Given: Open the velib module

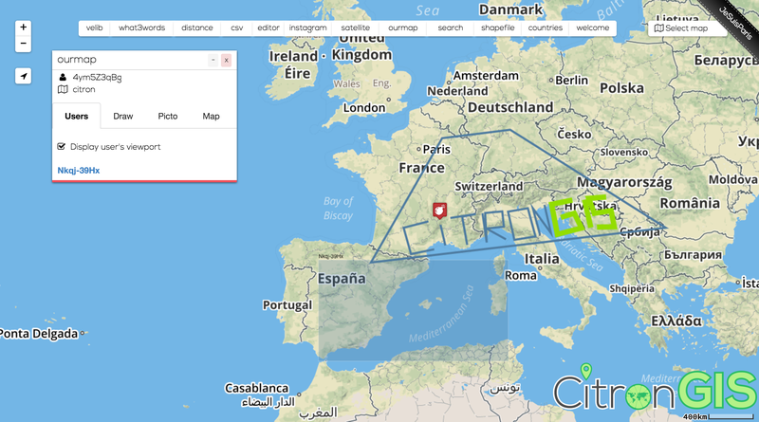Looking at the screenshot, I should click(94, 28).
